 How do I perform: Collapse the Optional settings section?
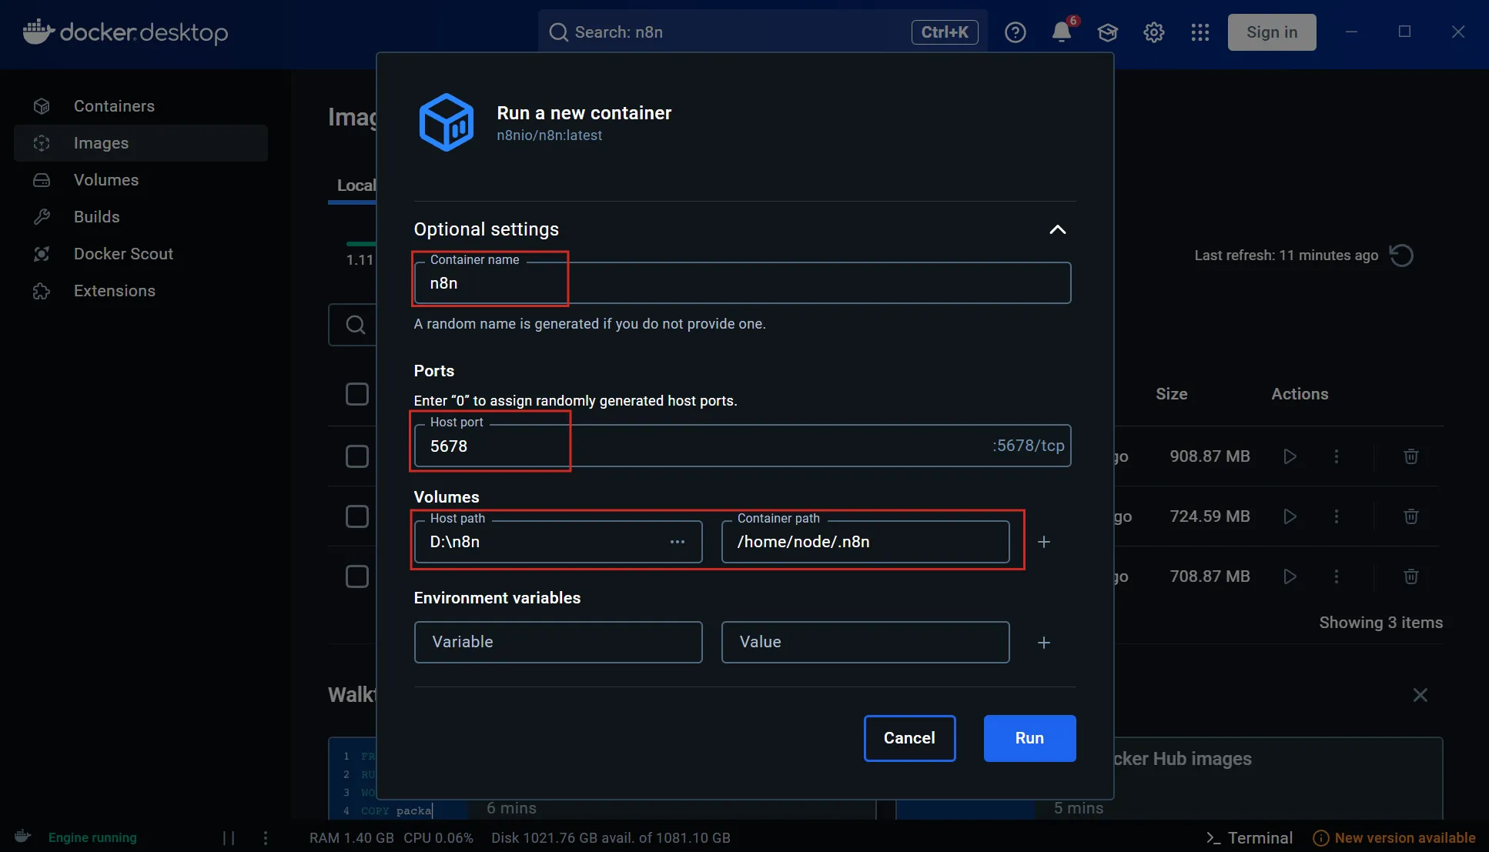click(1057, 229)
